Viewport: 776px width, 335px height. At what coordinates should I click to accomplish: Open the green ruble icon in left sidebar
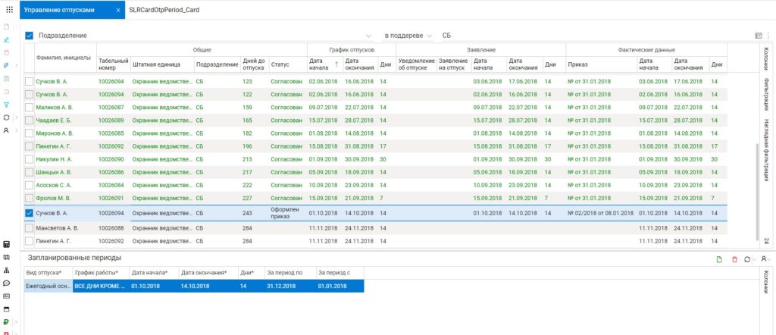[6, 321]
